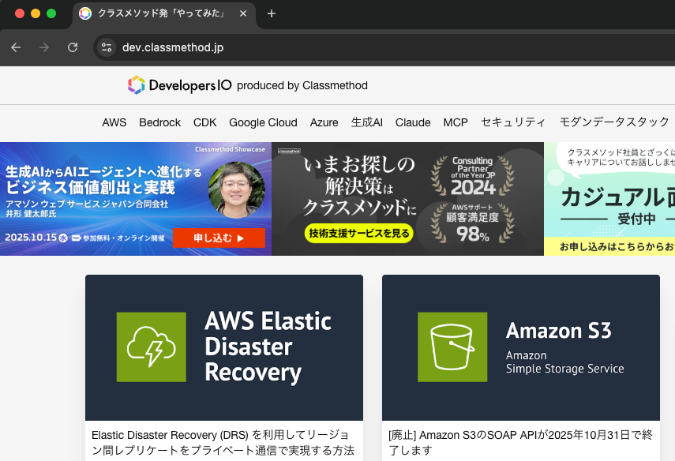This screenshot has height=461, width=675.
Task: Open the Claude category
Action: [413, 122]
